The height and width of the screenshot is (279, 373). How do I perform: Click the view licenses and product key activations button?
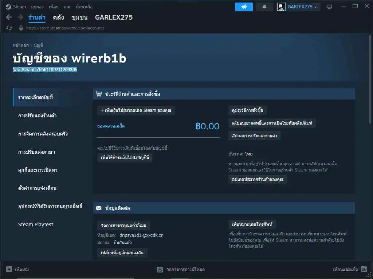pos(272,123)
